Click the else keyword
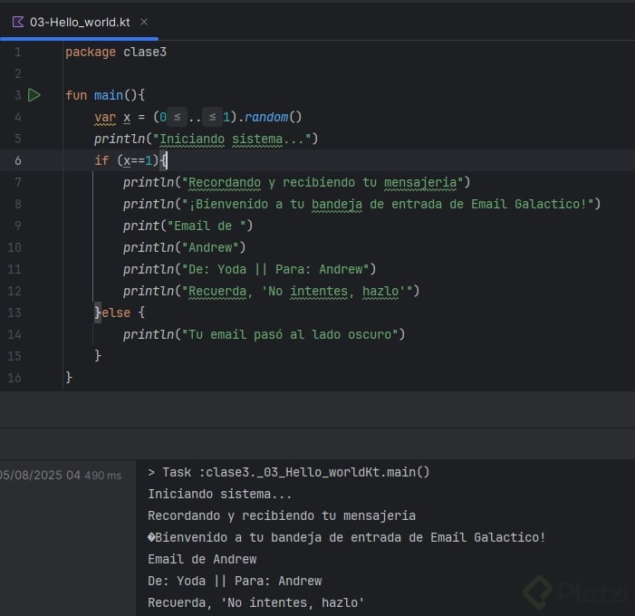The width and height of the screenshot is (635, 616). click(117, 313)
